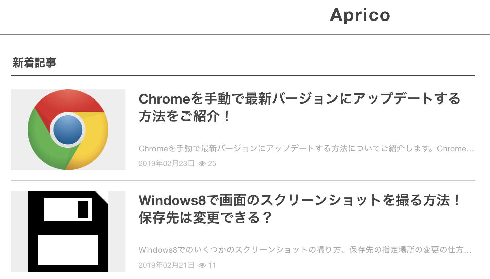Open the Chromeを手動で最新バージョンにアップデートする article
490x279 pixels.
pos(300,108)
